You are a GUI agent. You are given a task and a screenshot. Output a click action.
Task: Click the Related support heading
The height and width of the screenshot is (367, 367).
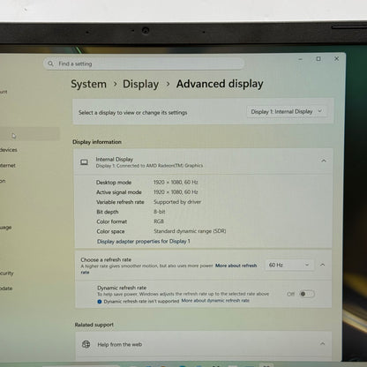(x=94, y=325)
